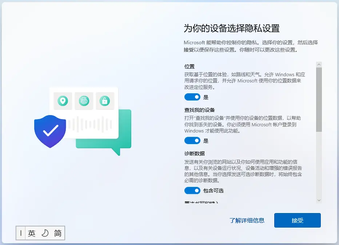Disable the 位置 location toggle
339x245 pixels.
[192, 97]
